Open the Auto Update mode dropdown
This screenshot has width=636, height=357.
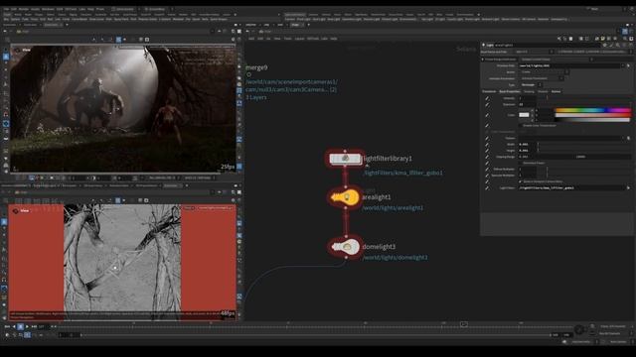(x=619, y=341)
